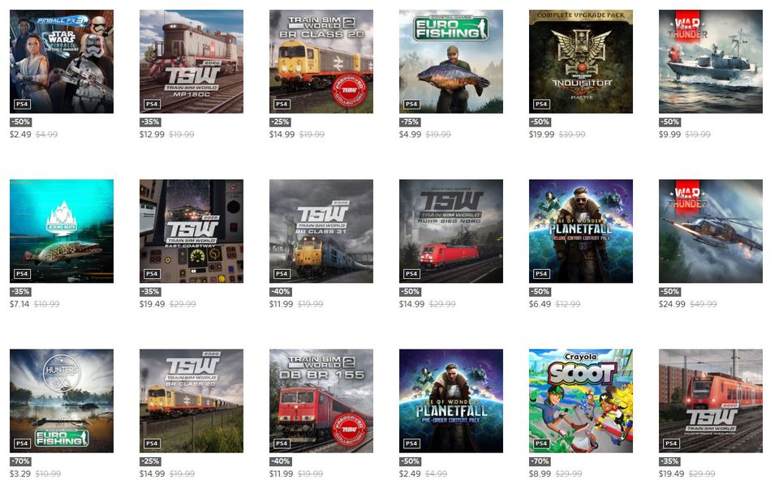Open the Star Wars Pinball FX3 thumbnail
Viewport: 779px width, 488px height.
click(x=62, y=62)
